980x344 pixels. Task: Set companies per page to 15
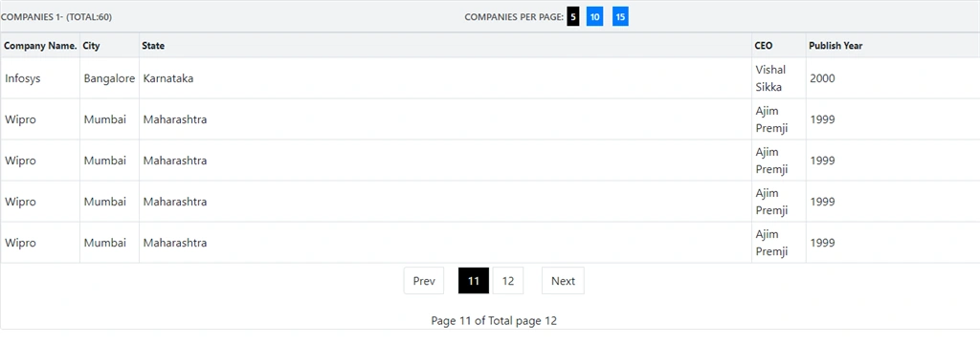pos(620,17)
